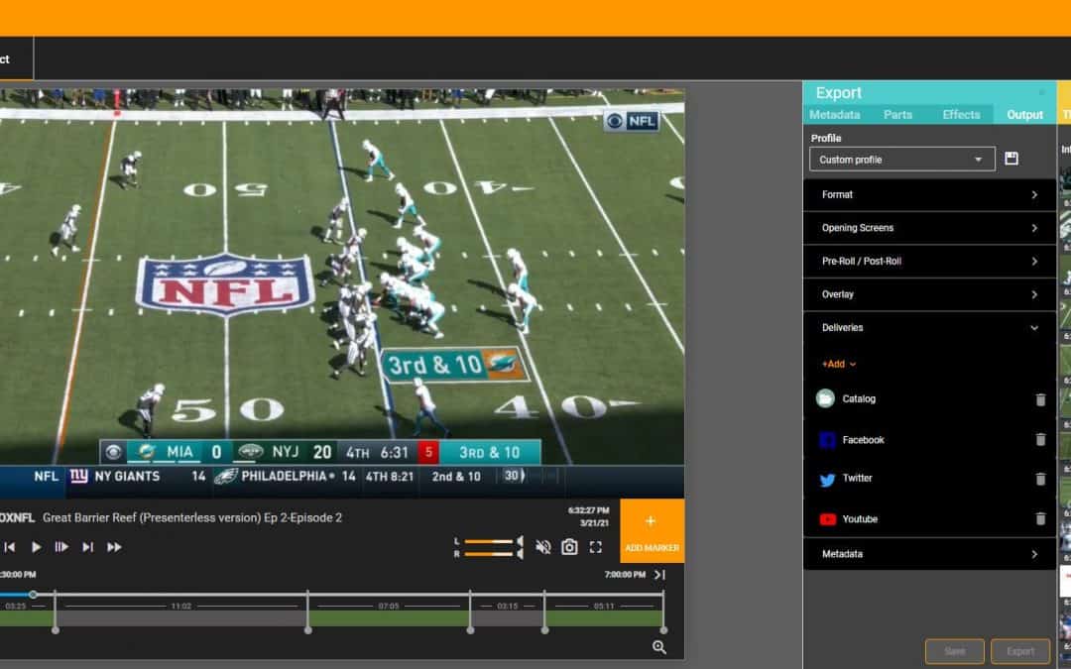
Task: Click the timeline playhead position
Action: [33, 595]
